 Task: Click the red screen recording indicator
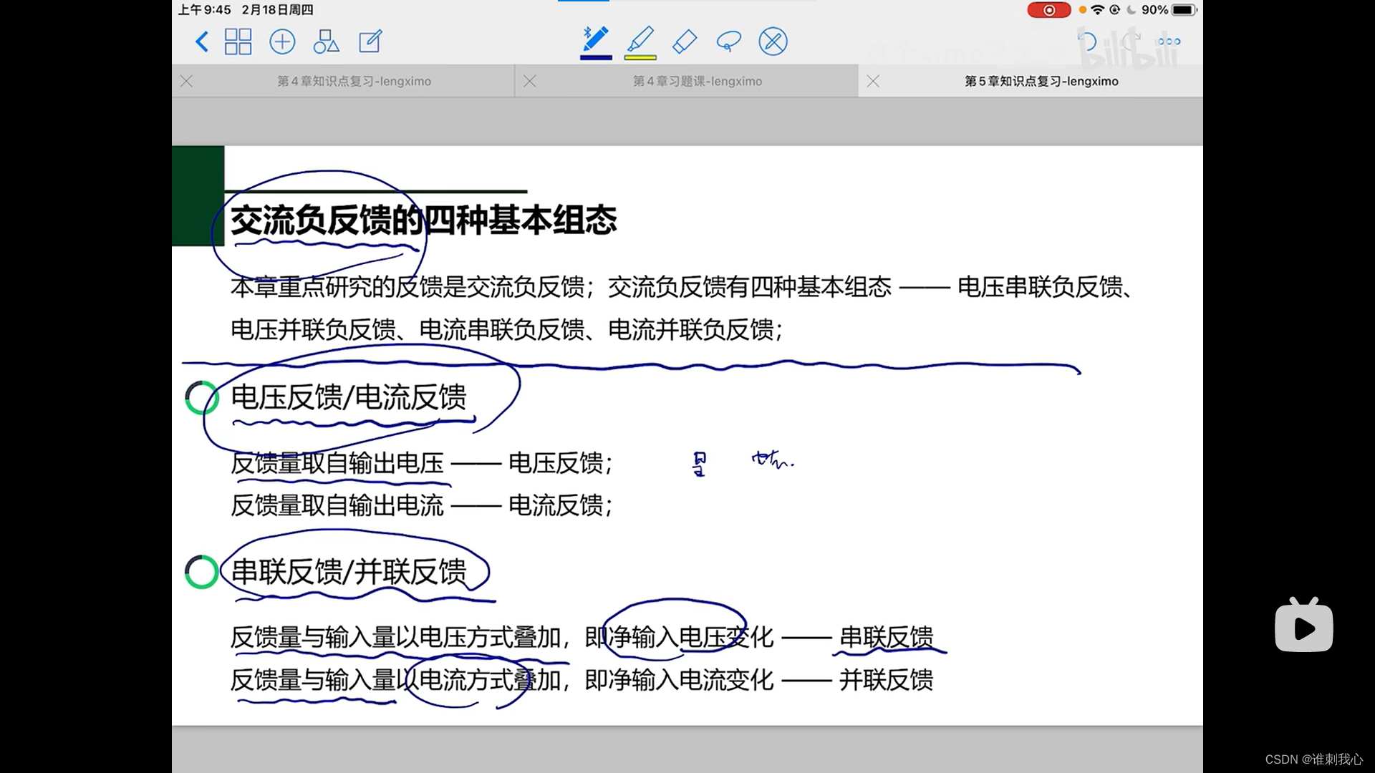coord(1048,10)
